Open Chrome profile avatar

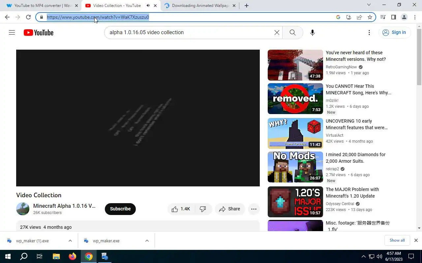[x=404, y=17]
